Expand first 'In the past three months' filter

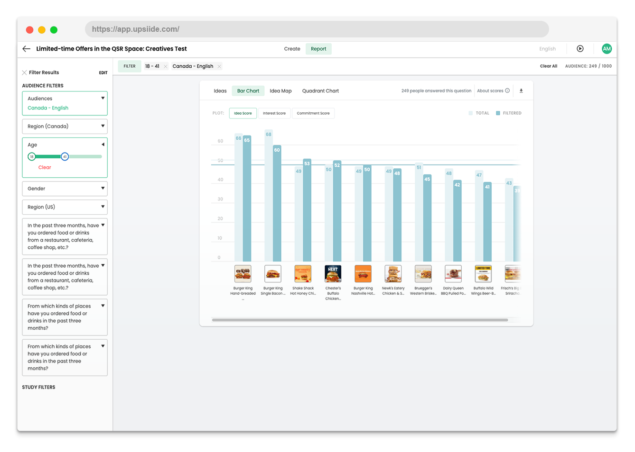coord(103,225)
